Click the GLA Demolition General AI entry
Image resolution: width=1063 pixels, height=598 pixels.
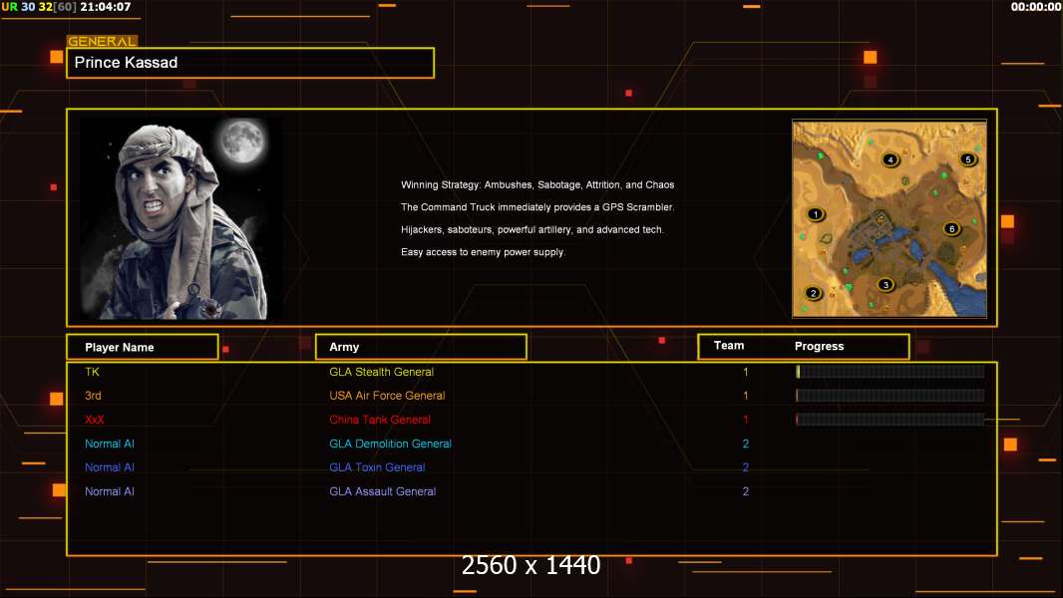[x=390, y=444]
